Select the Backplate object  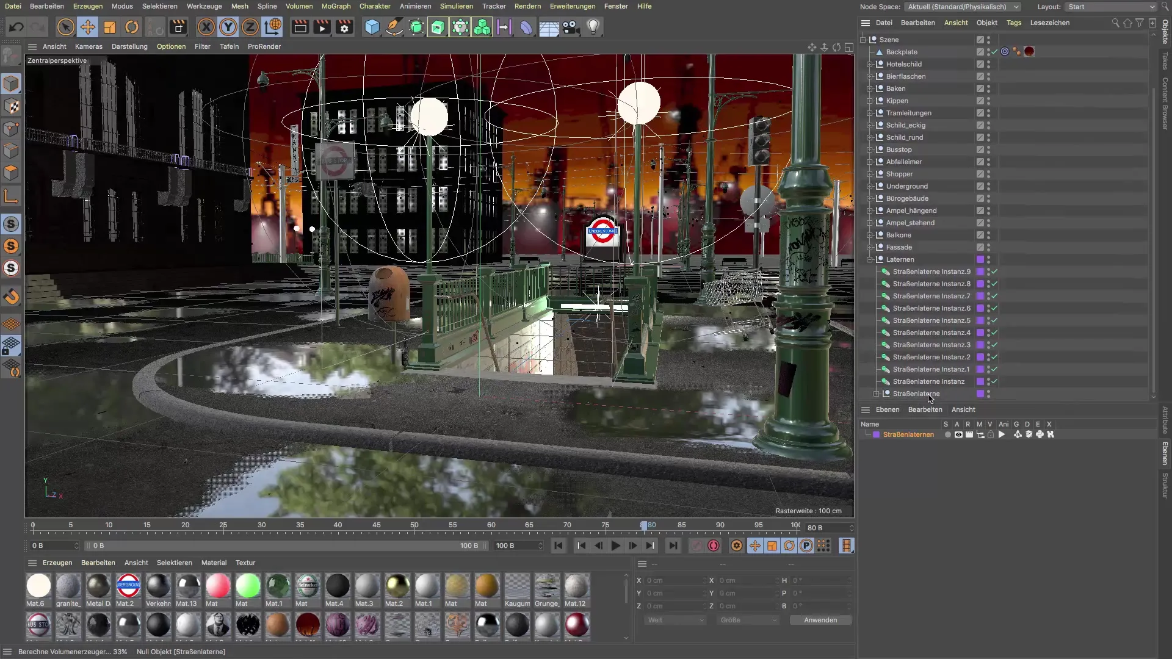(x=902, y=52)
